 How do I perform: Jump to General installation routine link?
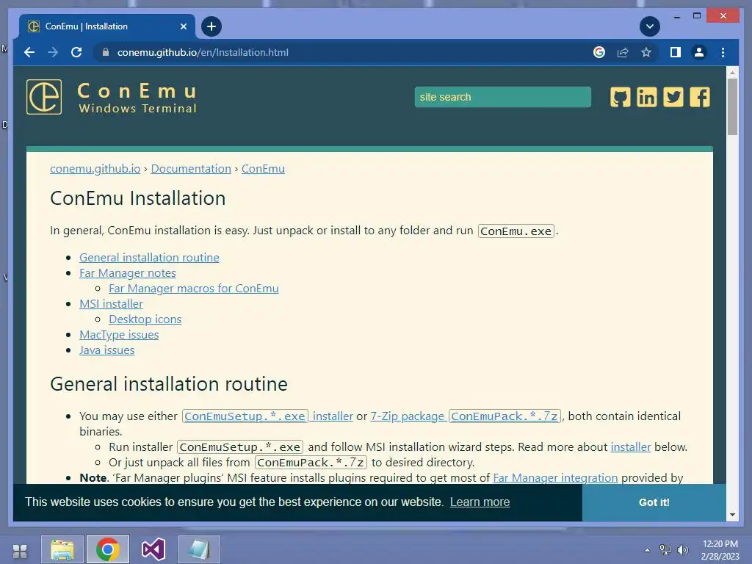pos(149,258)
